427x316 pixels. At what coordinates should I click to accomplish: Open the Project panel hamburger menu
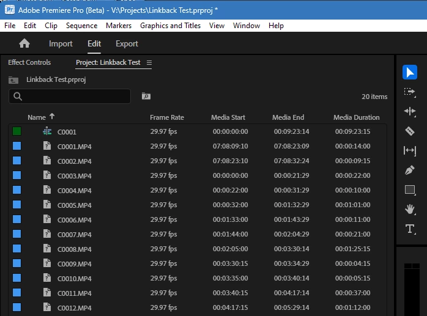[x=149, y=62]
